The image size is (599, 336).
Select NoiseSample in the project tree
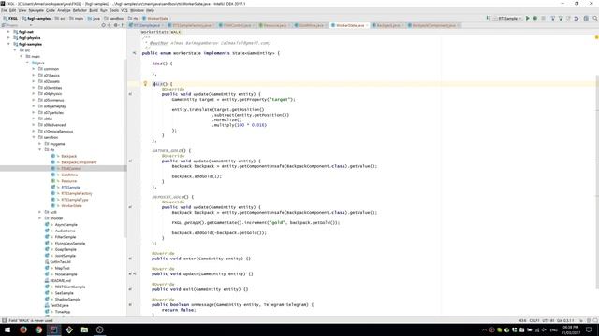click(x=66, y=274)
